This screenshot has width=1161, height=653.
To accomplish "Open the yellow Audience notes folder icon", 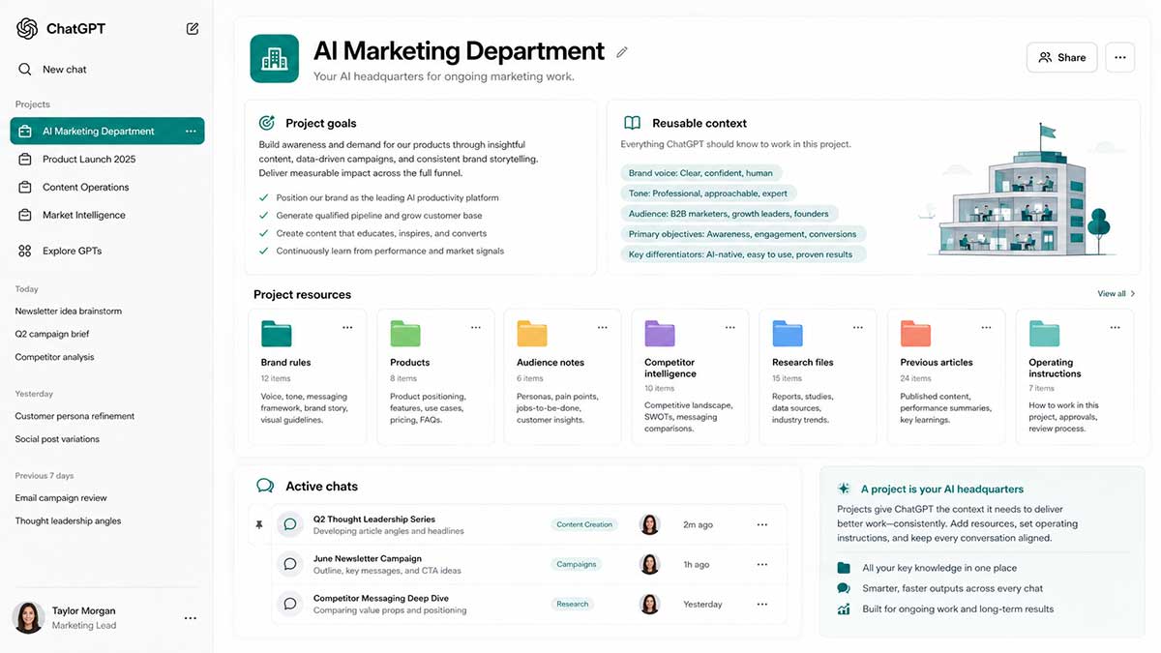I will point(532,334).
